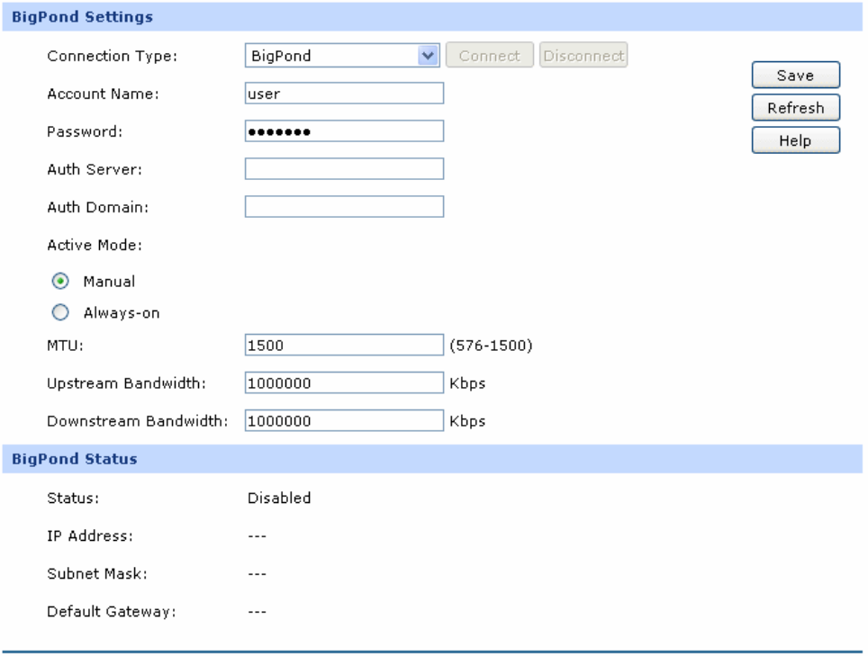
Task: Click the Auth Server text box
Action: [x=344, y=169]
